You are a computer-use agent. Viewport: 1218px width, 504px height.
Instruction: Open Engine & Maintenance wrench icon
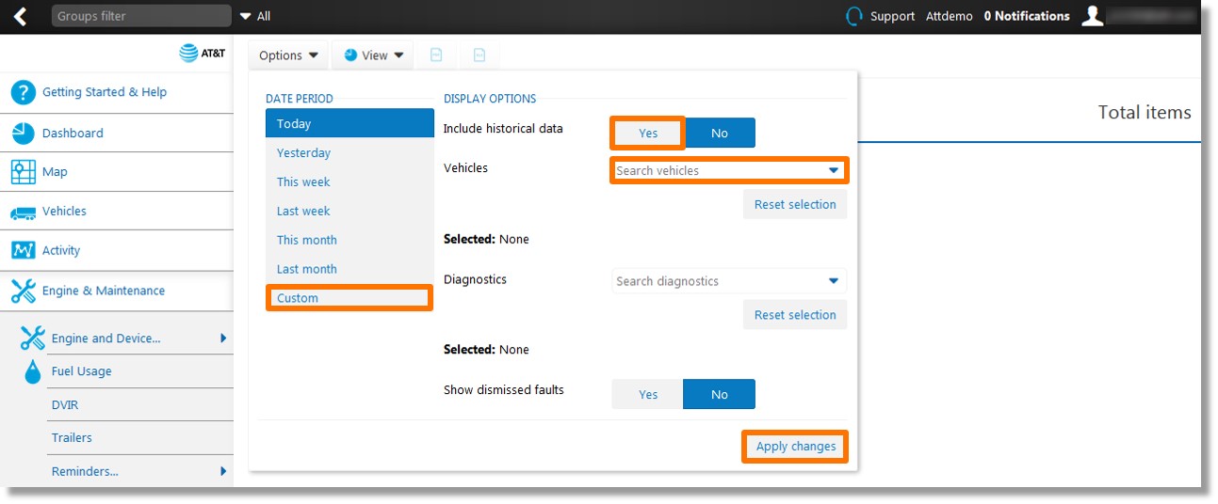(24, 291)
